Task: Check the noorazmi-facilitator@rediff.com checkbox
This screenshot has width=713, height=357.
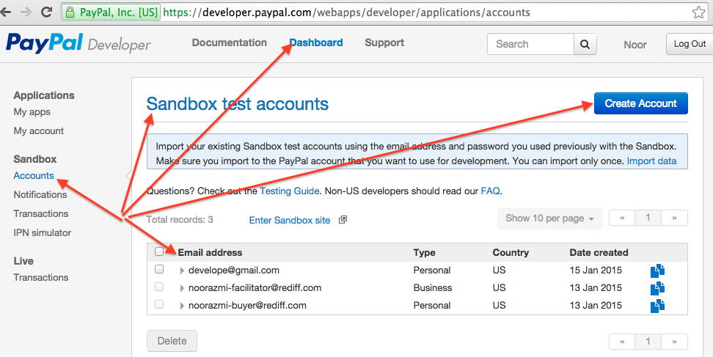Action: click(159, 287)
